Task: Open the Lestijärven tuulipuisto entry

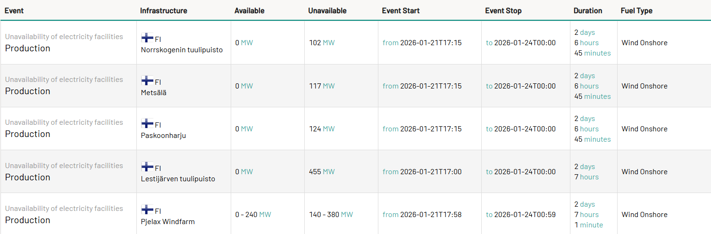Action: [x=178, y=179]
